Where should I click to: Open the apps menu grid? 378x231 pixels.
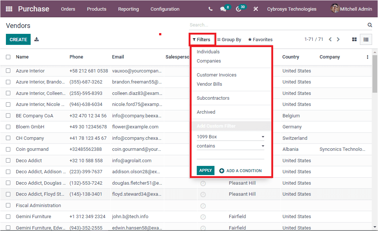point(8,8)
